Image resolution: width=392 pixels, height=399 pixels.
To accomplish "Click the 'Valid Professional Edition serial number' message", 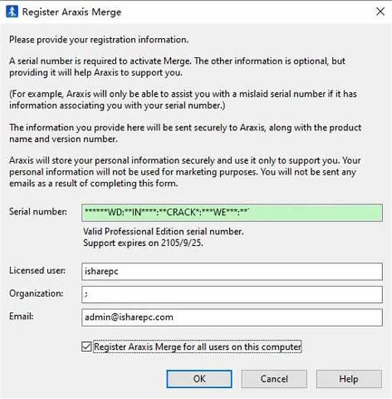I will coord(163,232).
